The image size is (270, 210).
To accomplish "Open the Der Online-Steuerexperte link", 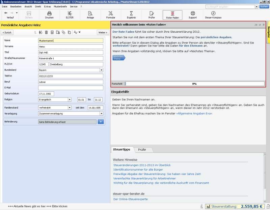I will click(131, 199).
